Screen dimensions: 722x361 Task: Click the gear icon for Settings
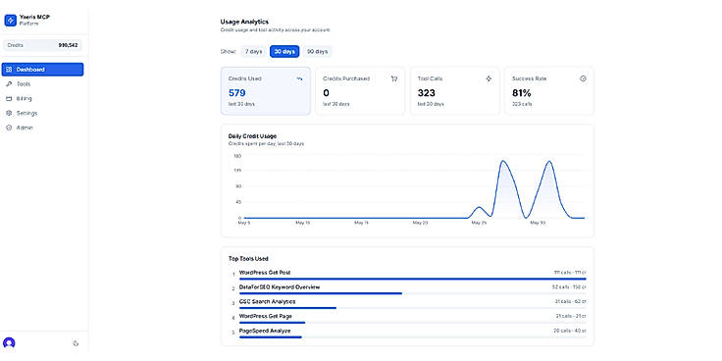point(9,113)
